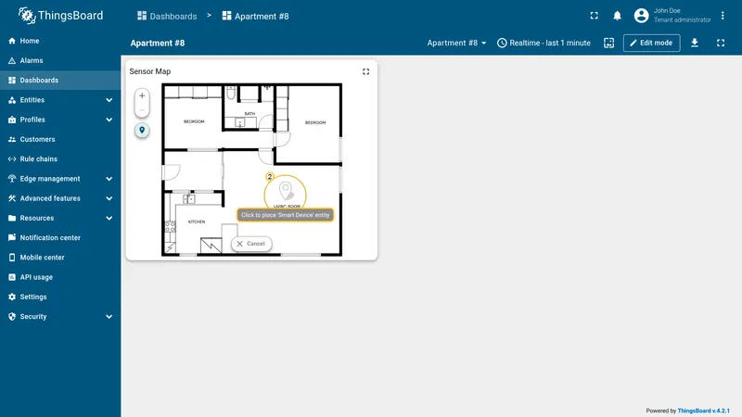Expand the Entities menu chevron
This screenshot has height=417, width=742.
pyautogui.click(x=109, y=100)
